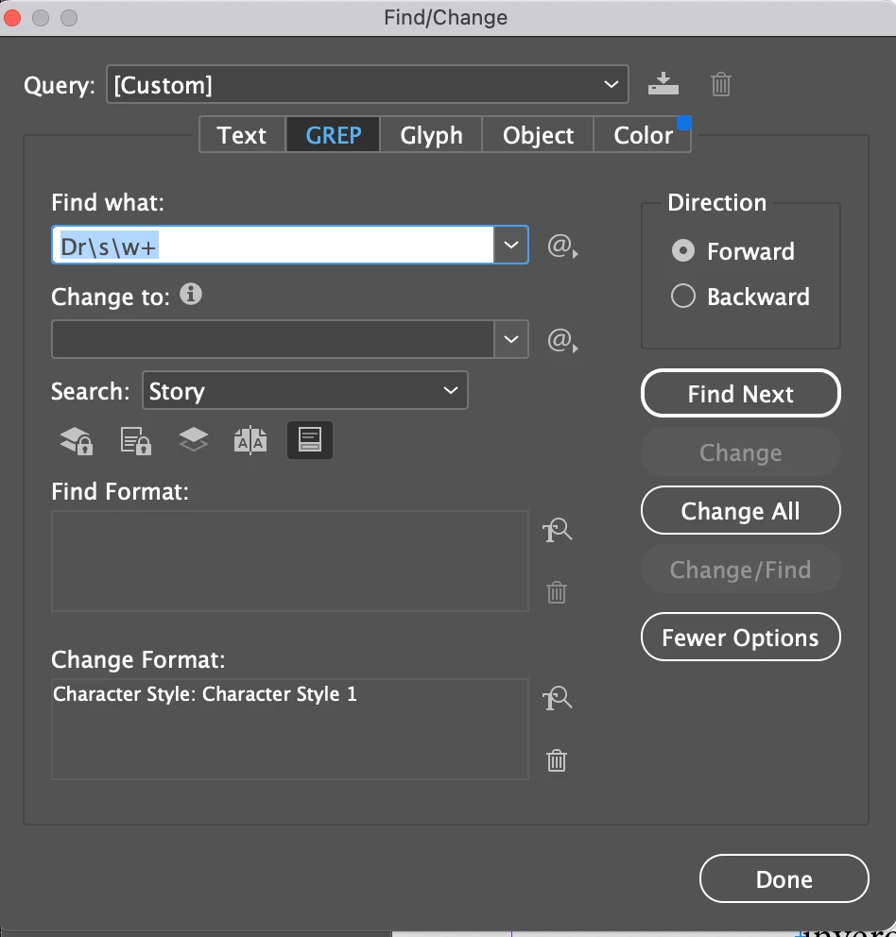The width and height of the screenshot is (896, 937).
Task: Click the Fewer Options button
Action: [x=740, y=637]
